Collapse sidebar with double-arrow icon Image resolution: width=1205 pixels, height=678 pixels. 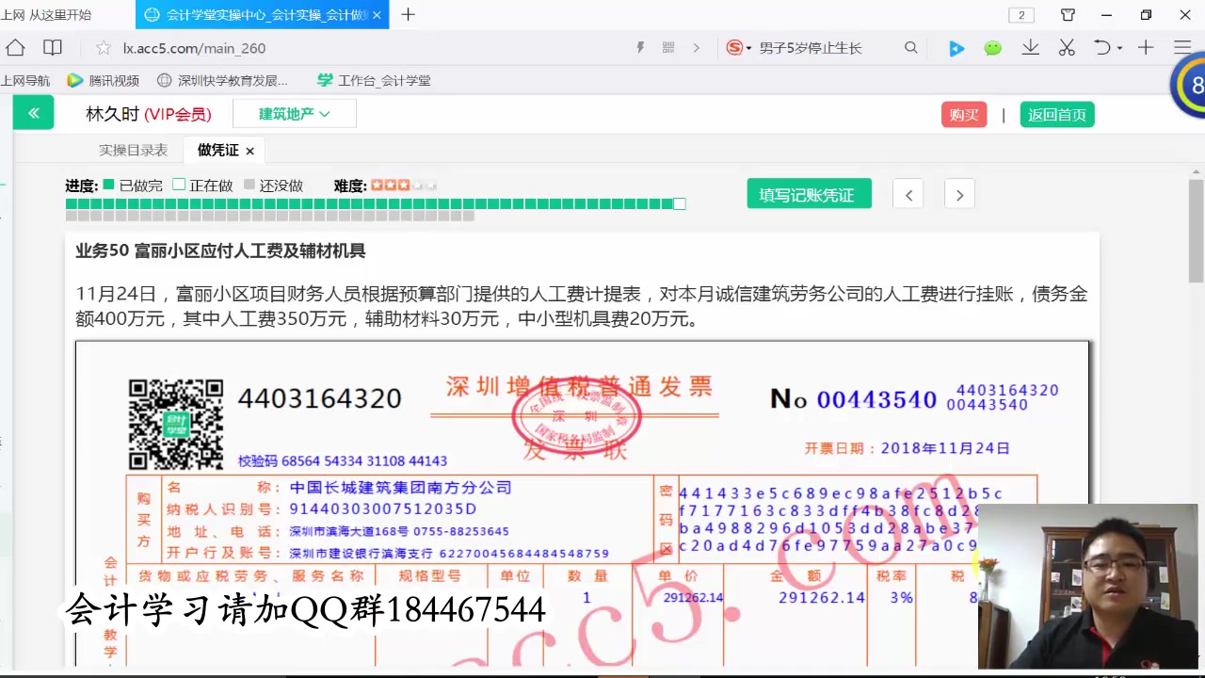coord(34,113)
